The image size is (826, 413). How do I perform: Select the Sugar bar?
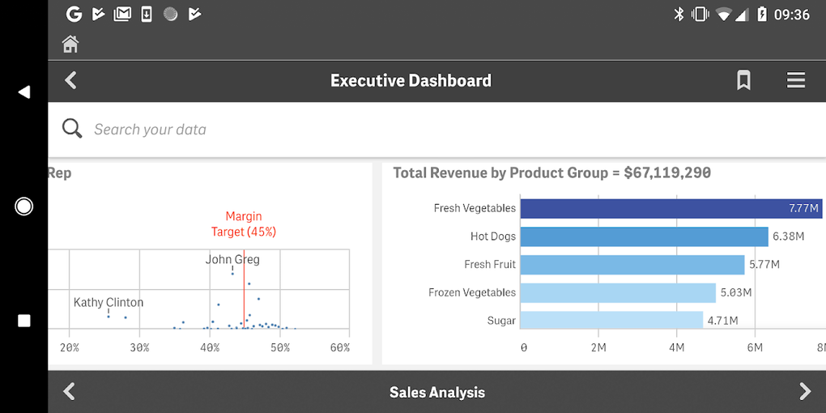click(611, 320)
